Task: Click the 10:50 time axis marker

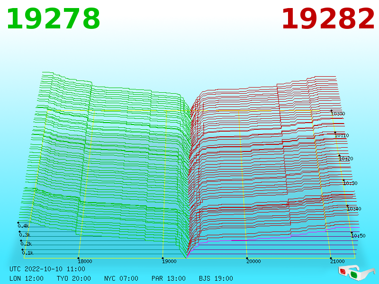Action: [358, 236]
